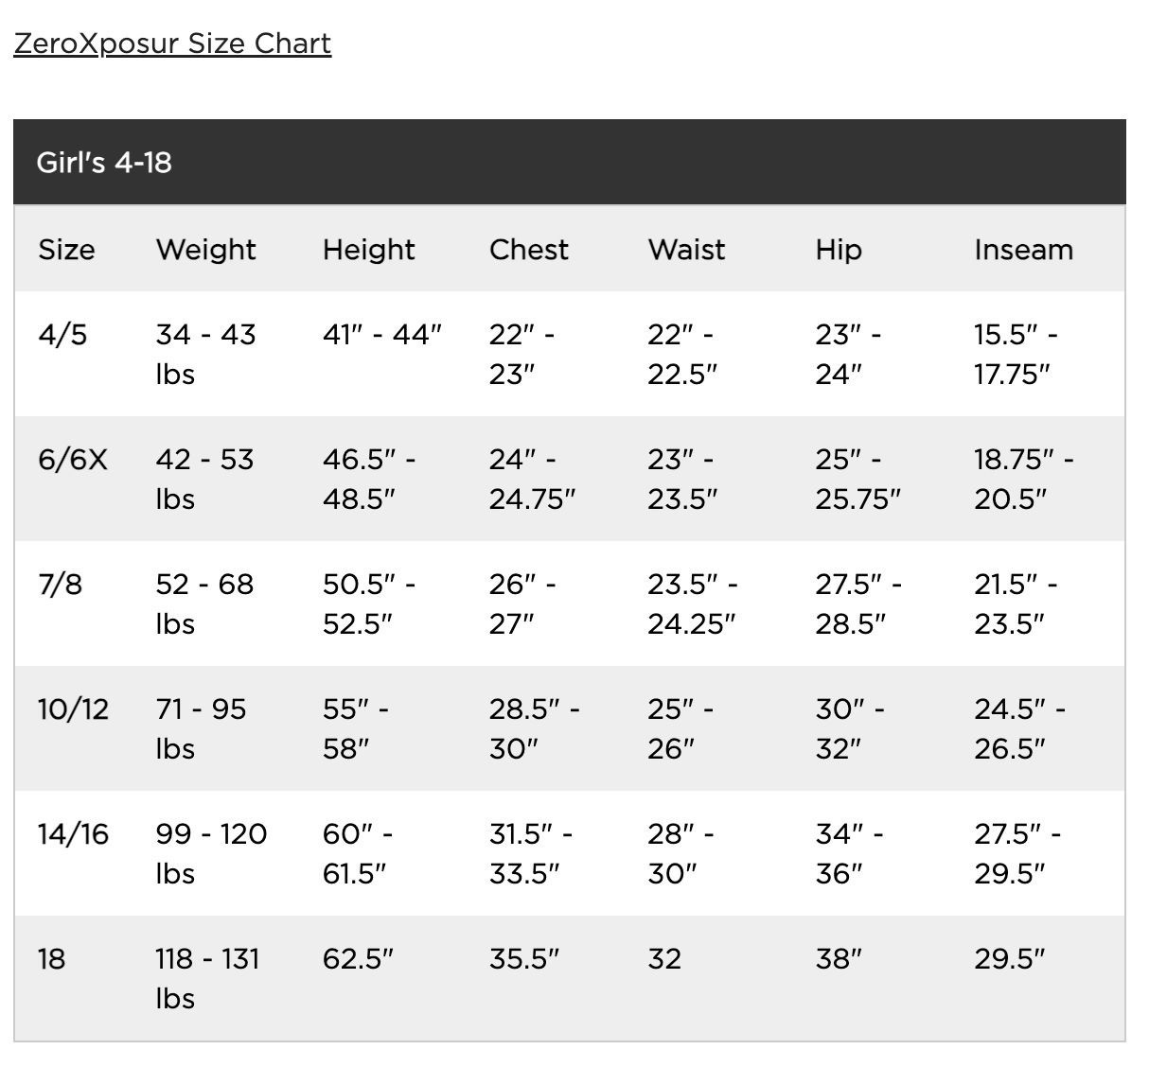This screenshot has height=1067, width=1149.
Task: Select the size 18 row label
Action: coord(51,959)
